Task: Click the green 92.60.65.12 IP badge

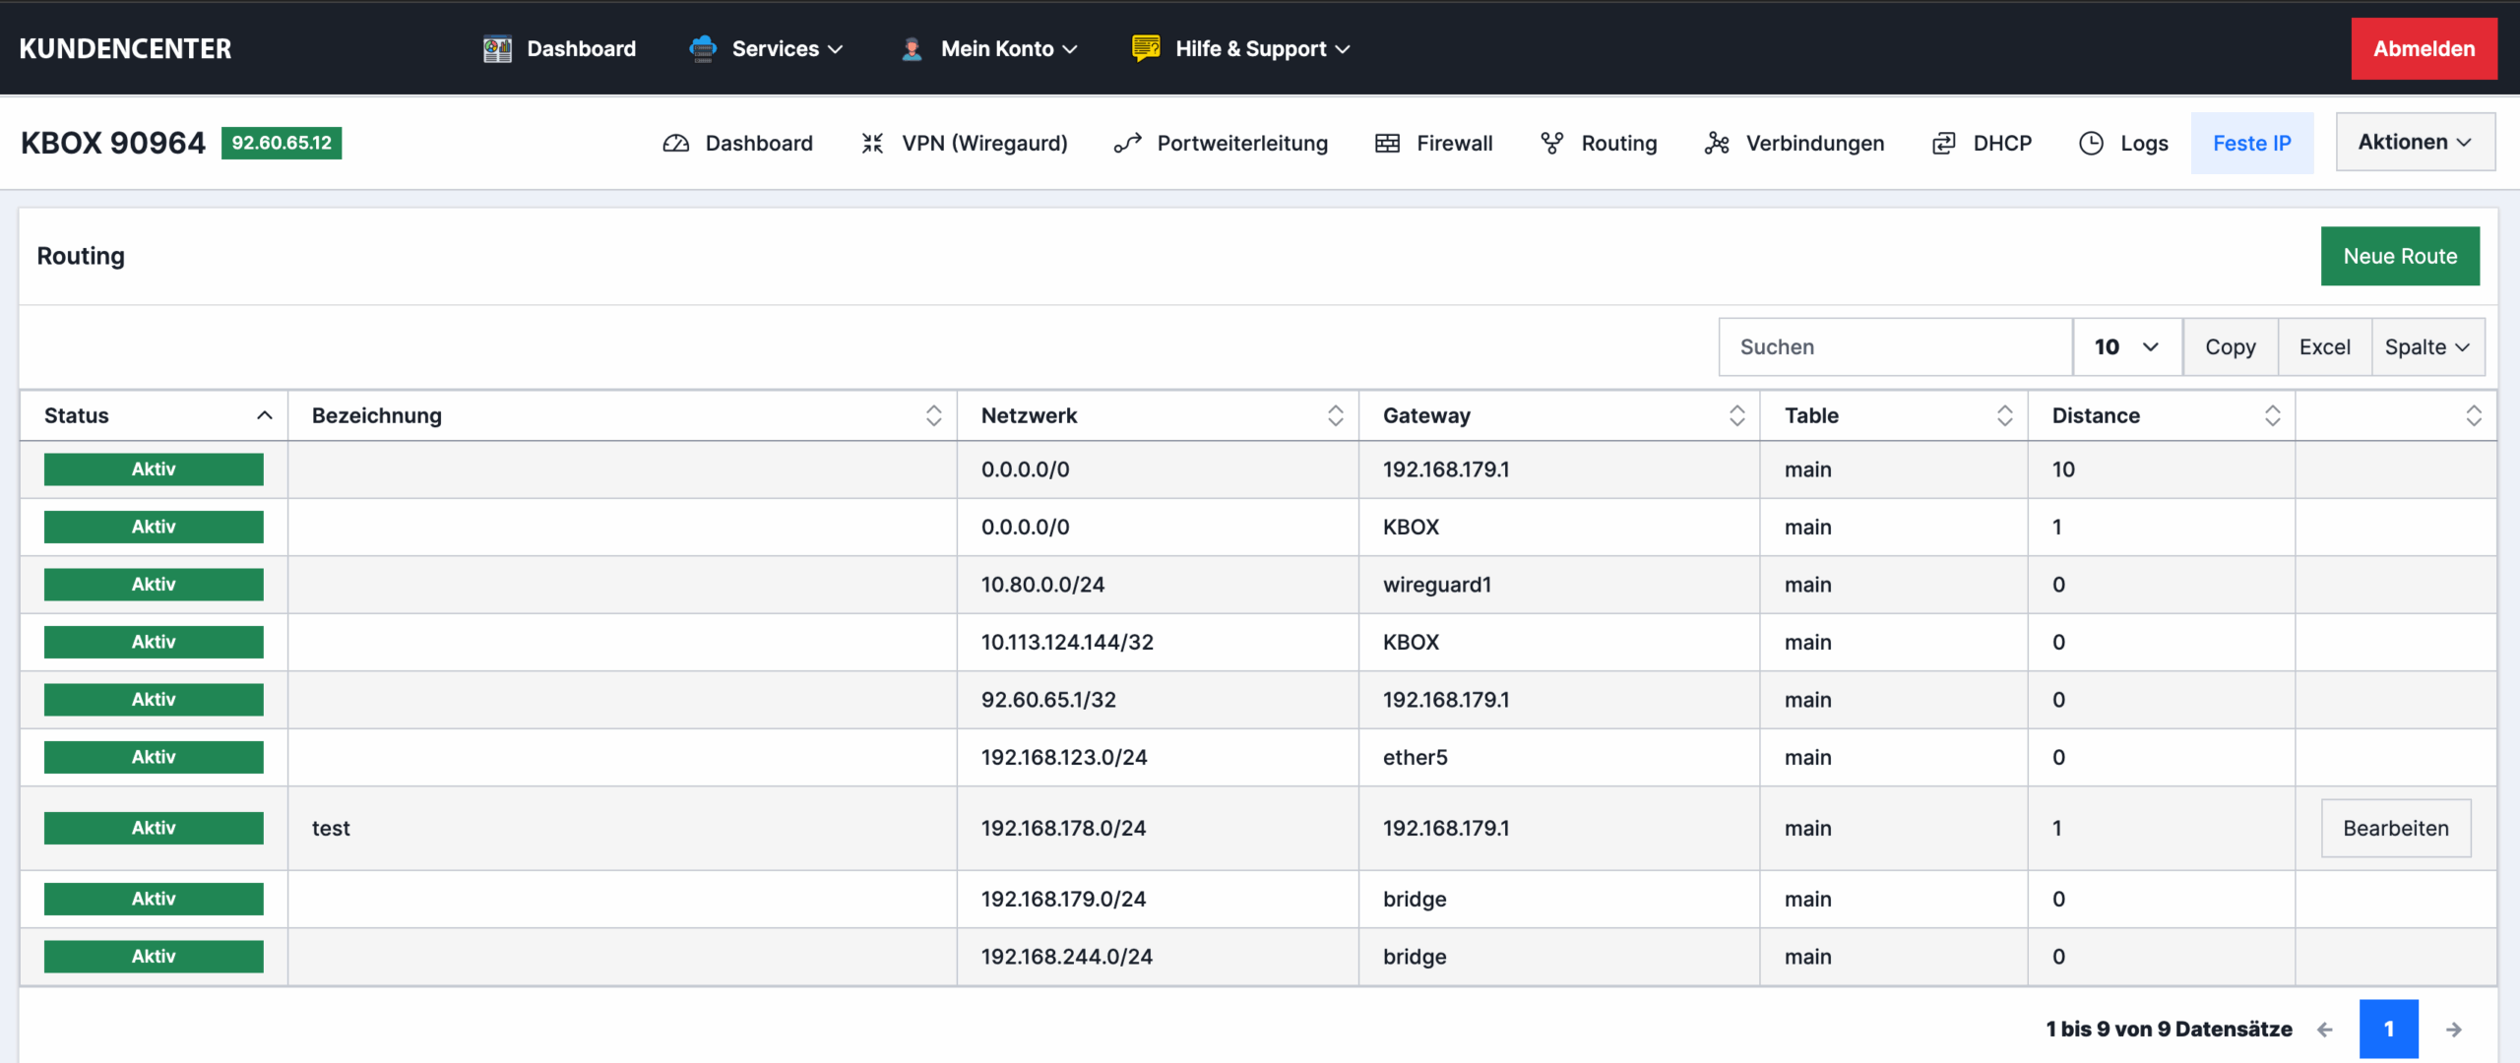Action: click(x=282, y=143)
